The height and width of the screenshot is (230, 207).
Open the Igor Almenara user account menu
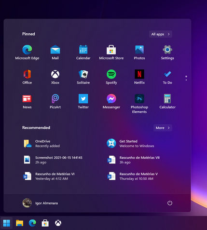tap(40, 203)
